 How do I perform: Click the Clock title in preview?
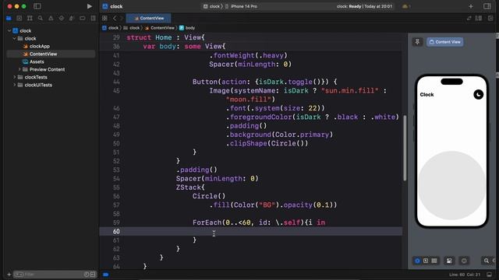[426, 95]
